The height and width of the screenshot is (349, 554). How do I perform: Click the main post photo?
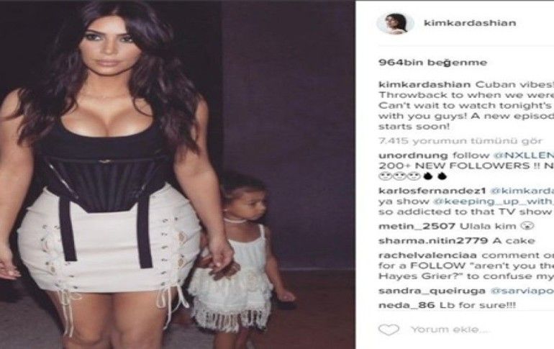[x=178, y=174]
